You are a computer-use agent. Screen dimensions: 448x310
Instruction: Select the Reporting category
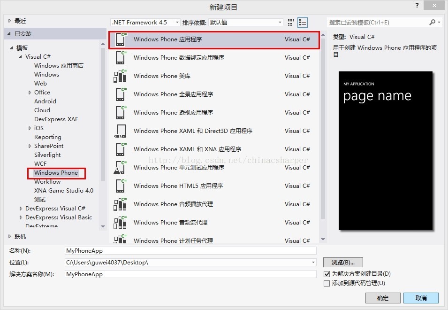(x=48, y=137)
